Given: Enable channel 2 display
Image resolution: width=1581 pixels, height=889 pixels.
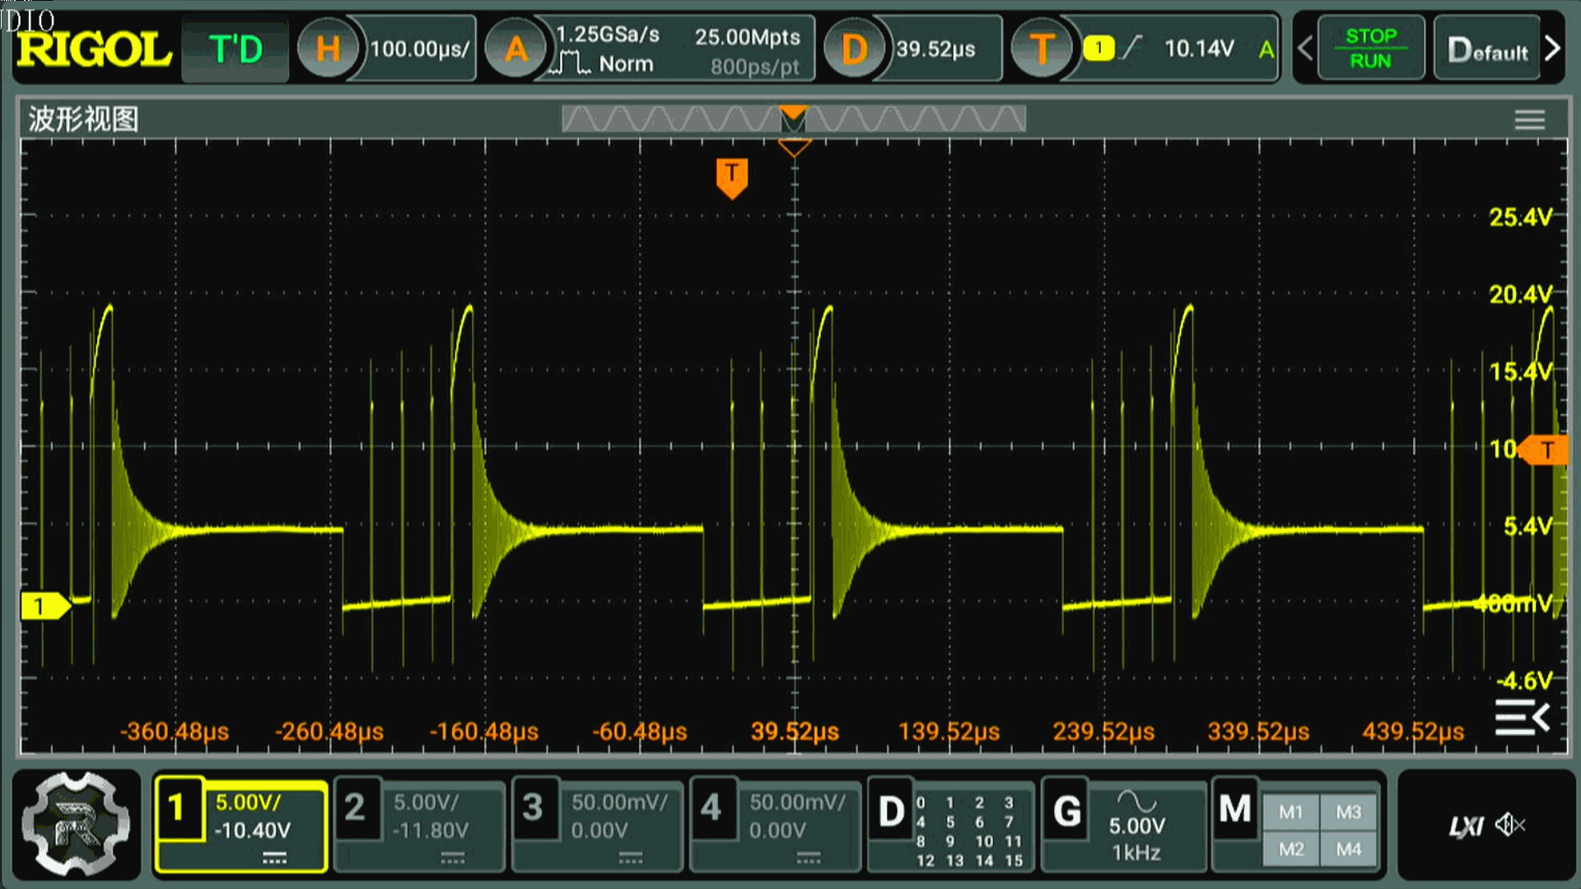Looking at the screenshot, I should (x=355, y=808).
